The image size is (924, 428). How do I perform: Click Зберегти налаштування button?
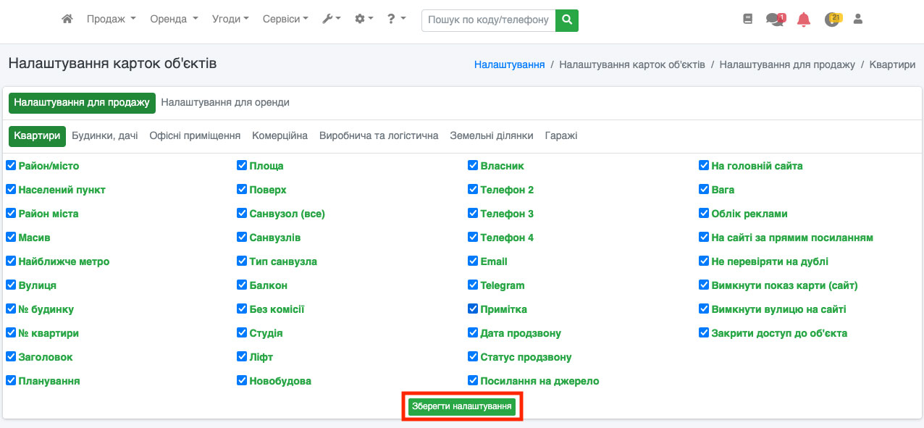[462, 406]
